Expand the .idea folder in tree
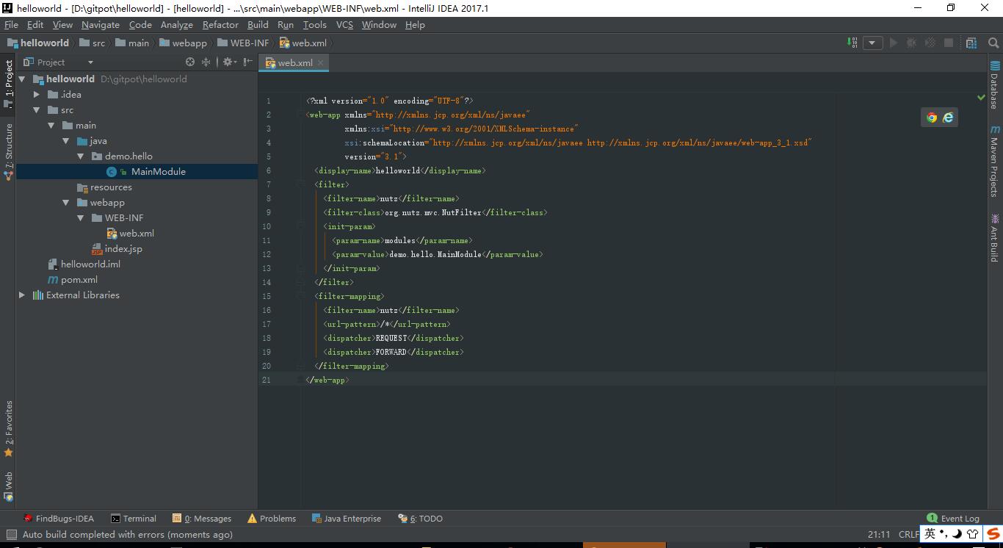This screenshot has height=548, width=1003. [37, 95]
